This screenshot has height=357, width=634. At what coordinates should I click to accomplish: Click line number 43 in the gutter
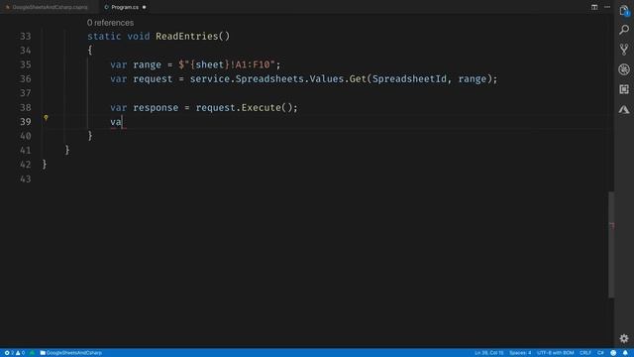point(26,178)
